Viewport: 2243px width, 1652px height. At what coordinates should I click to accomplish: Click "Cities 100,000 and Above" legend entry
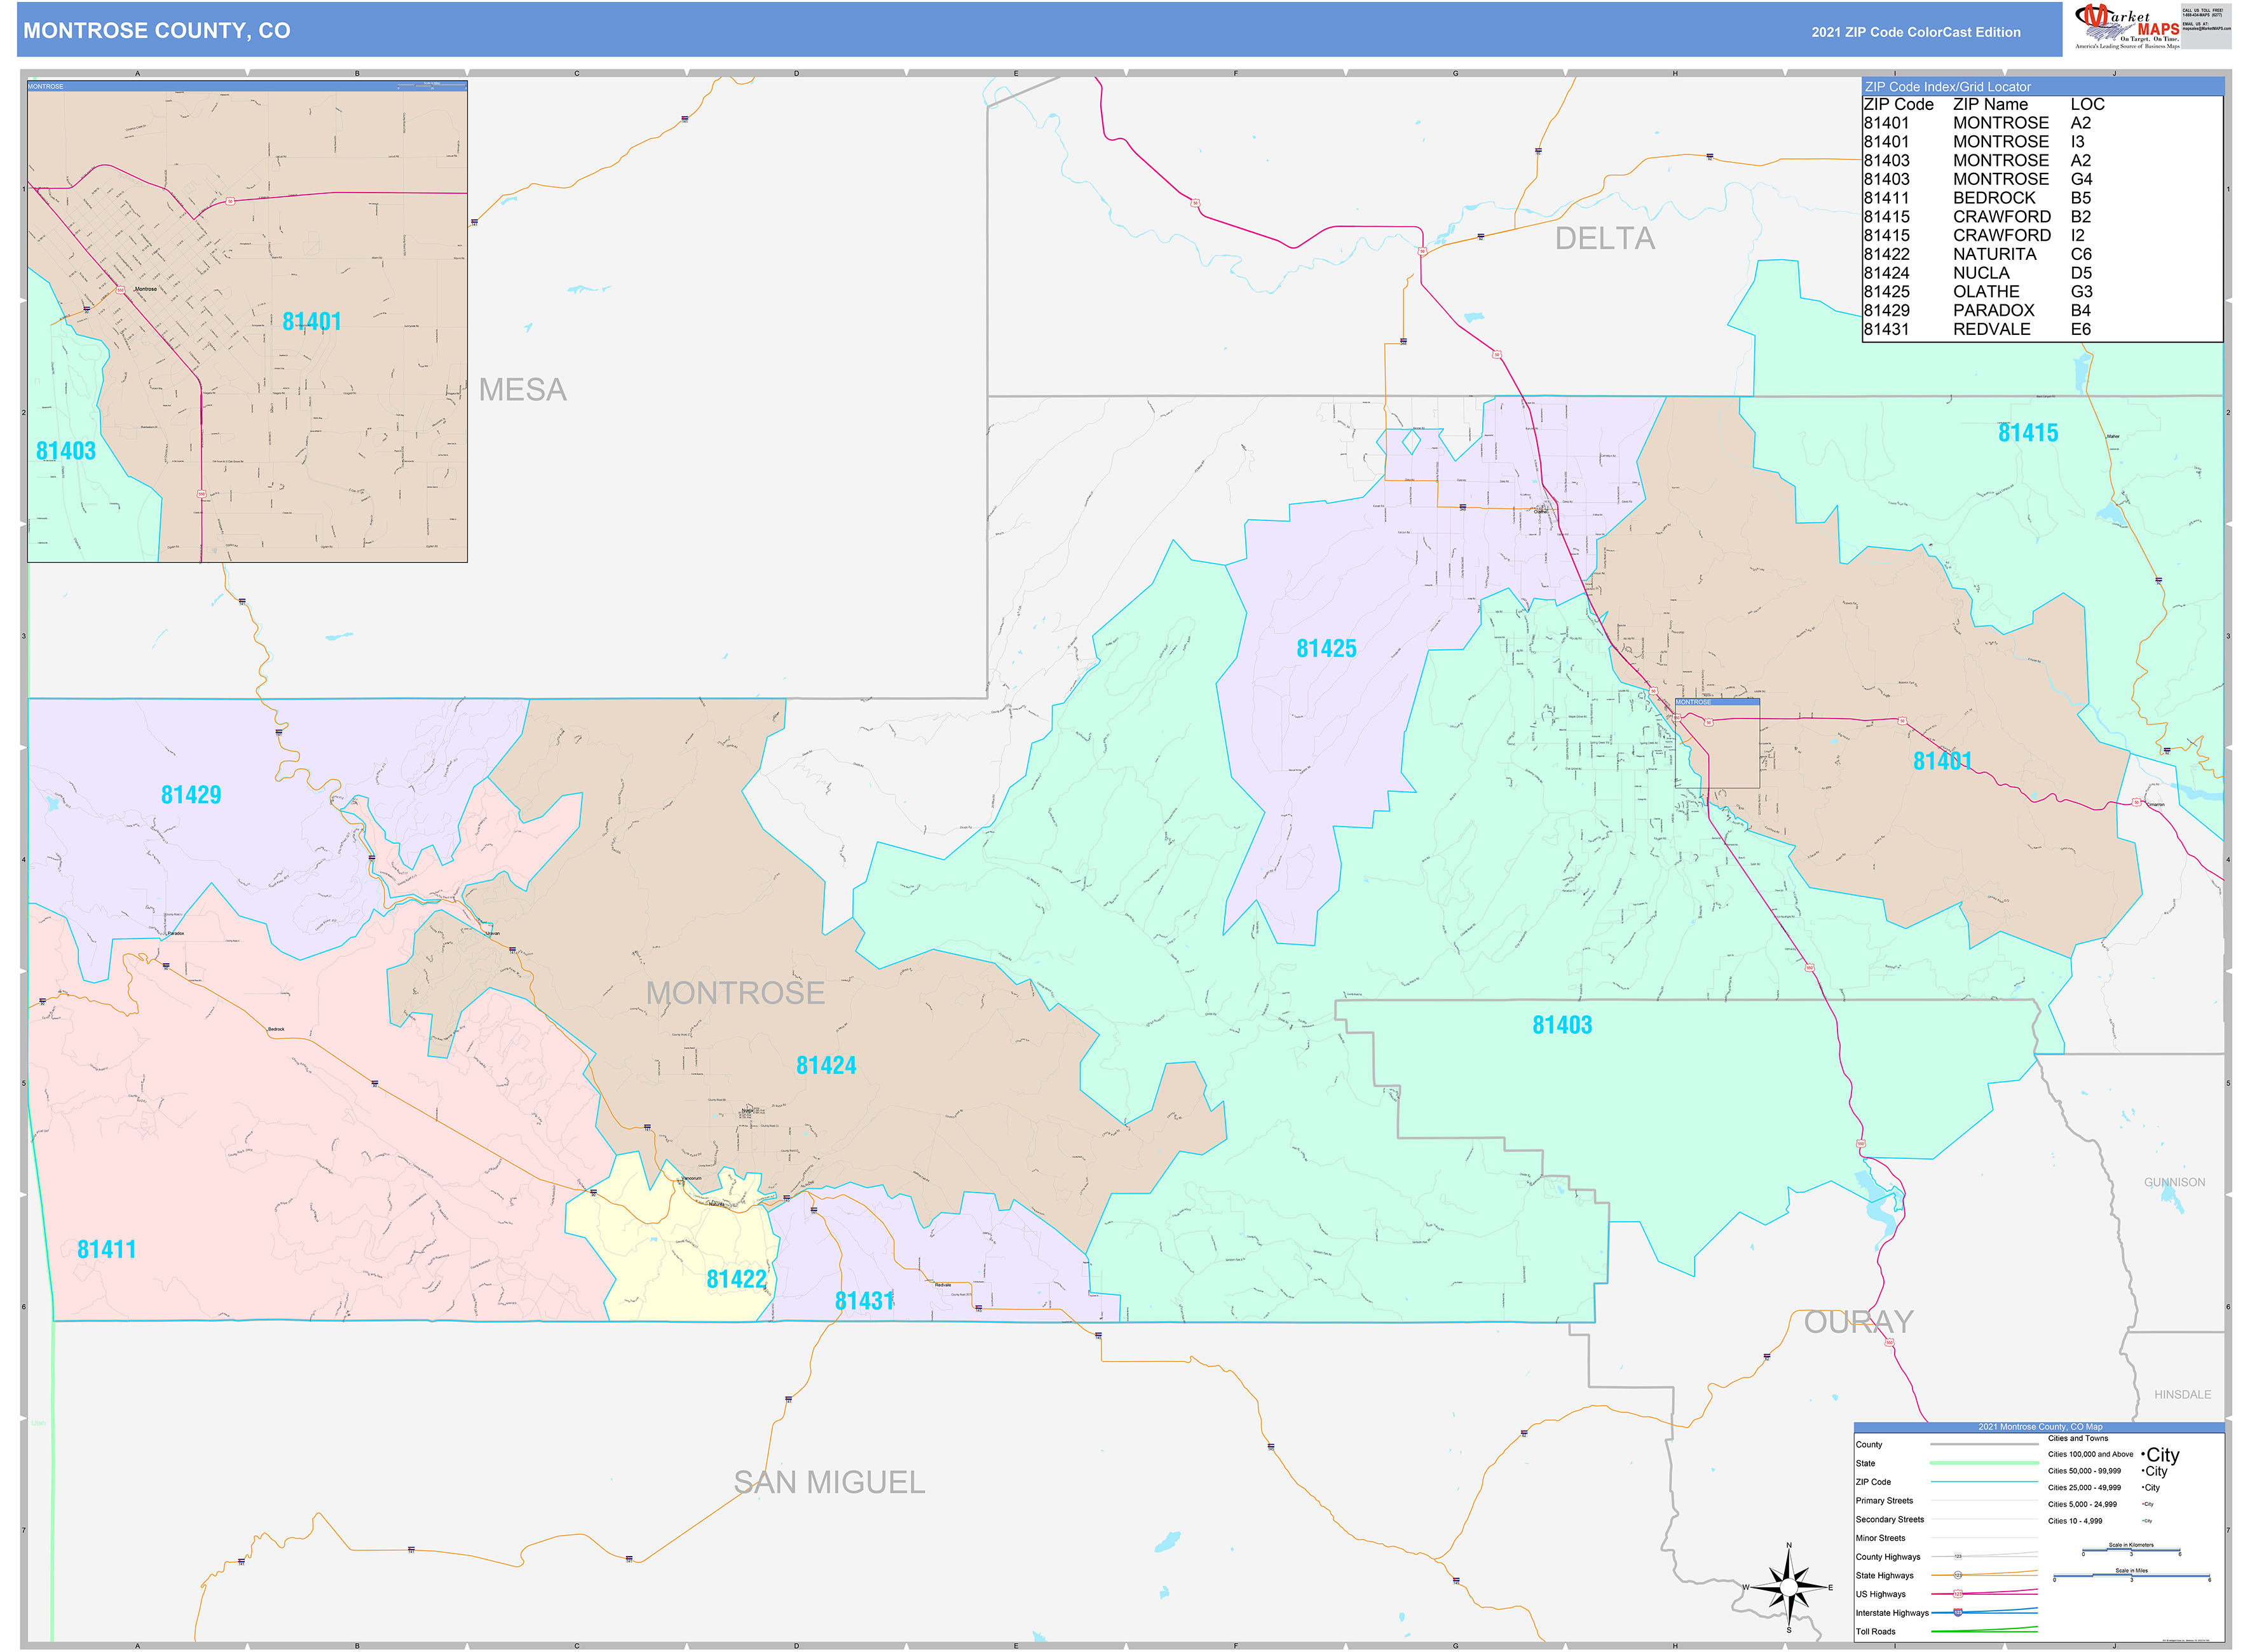click(2090, 1455)
